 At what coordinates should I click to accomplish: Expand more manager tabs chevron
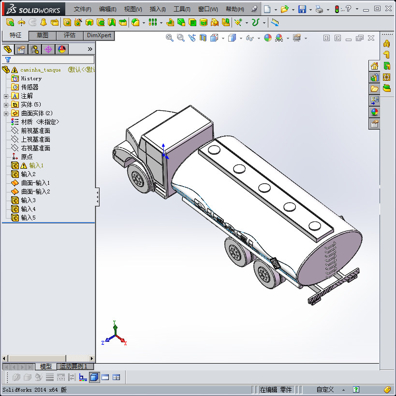[90, 49]
